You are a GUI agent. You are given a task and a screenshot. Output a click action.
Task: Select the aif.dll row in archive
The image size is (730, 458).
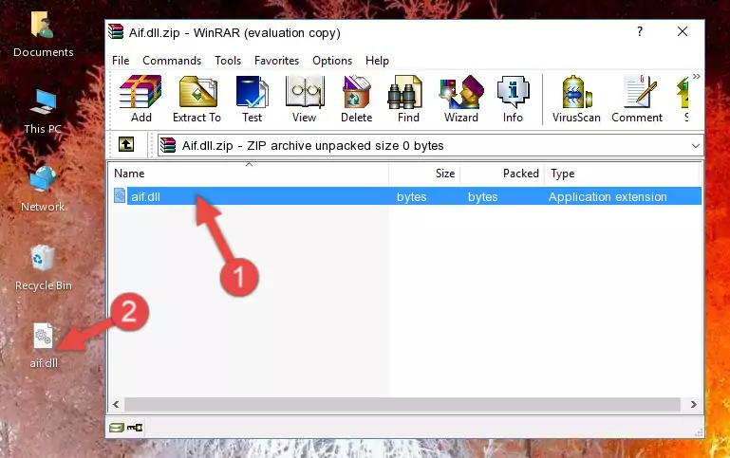pyautogui.click(x=407, y=196)
